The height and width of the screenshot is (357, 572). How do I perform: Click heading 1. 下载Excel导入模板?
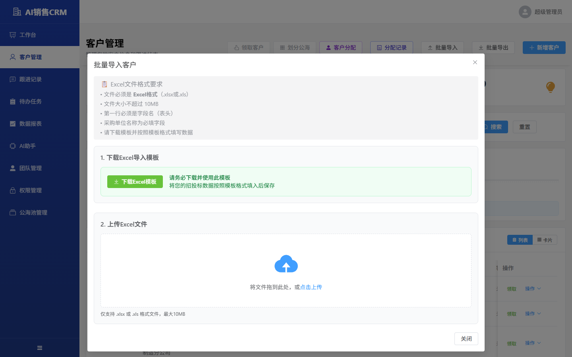[129, 157]
